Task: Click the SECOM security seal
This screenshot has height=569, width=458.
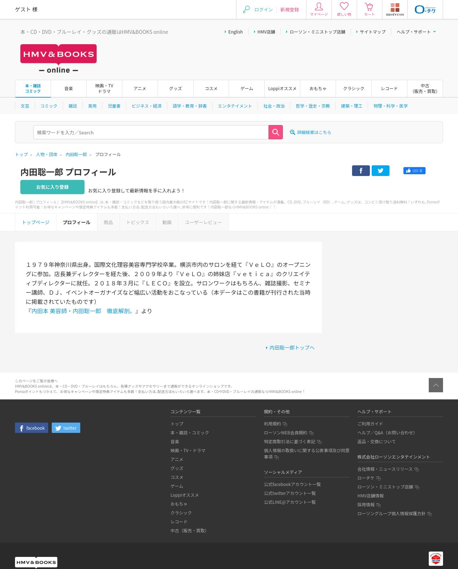Action: (436, 559)
